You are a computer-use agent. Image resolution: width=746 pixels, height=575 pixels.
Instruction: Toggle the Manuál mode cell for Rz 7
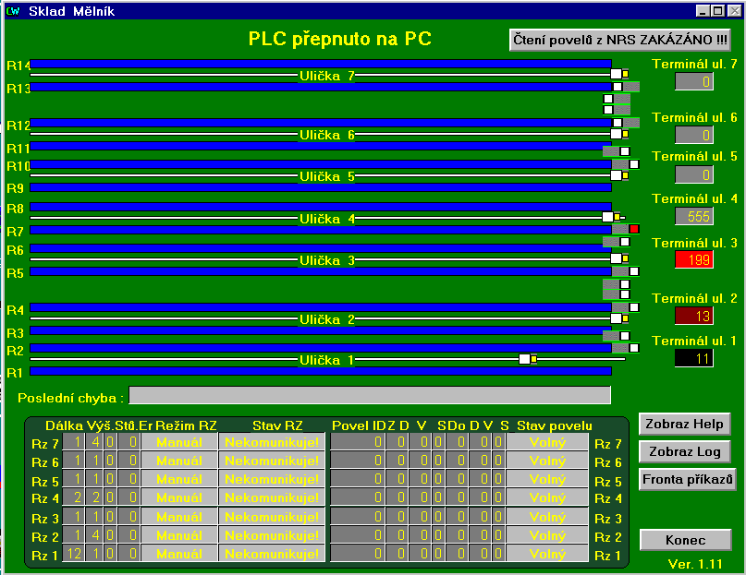click(x=179, y=443)
